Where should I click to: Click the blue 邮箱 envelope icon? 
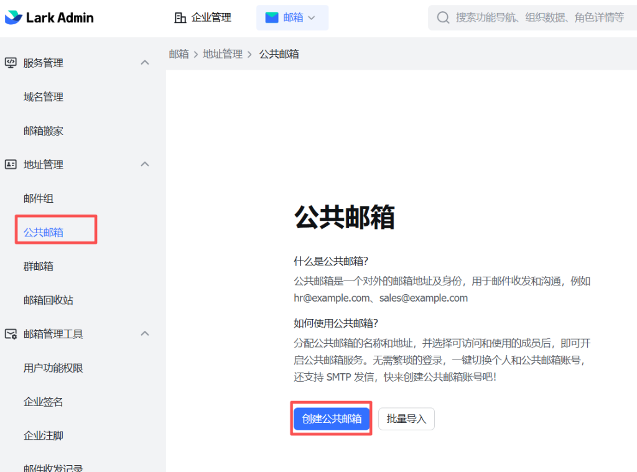(271, 17)
